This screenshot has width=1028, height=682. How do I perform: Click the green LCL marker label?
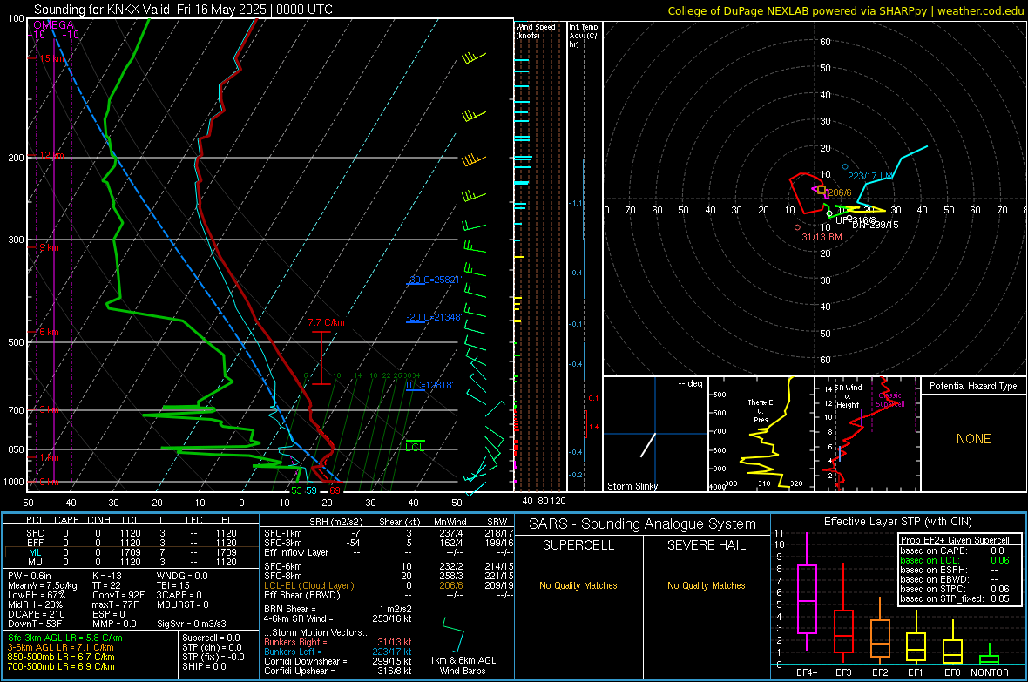[x=415, y=447]
